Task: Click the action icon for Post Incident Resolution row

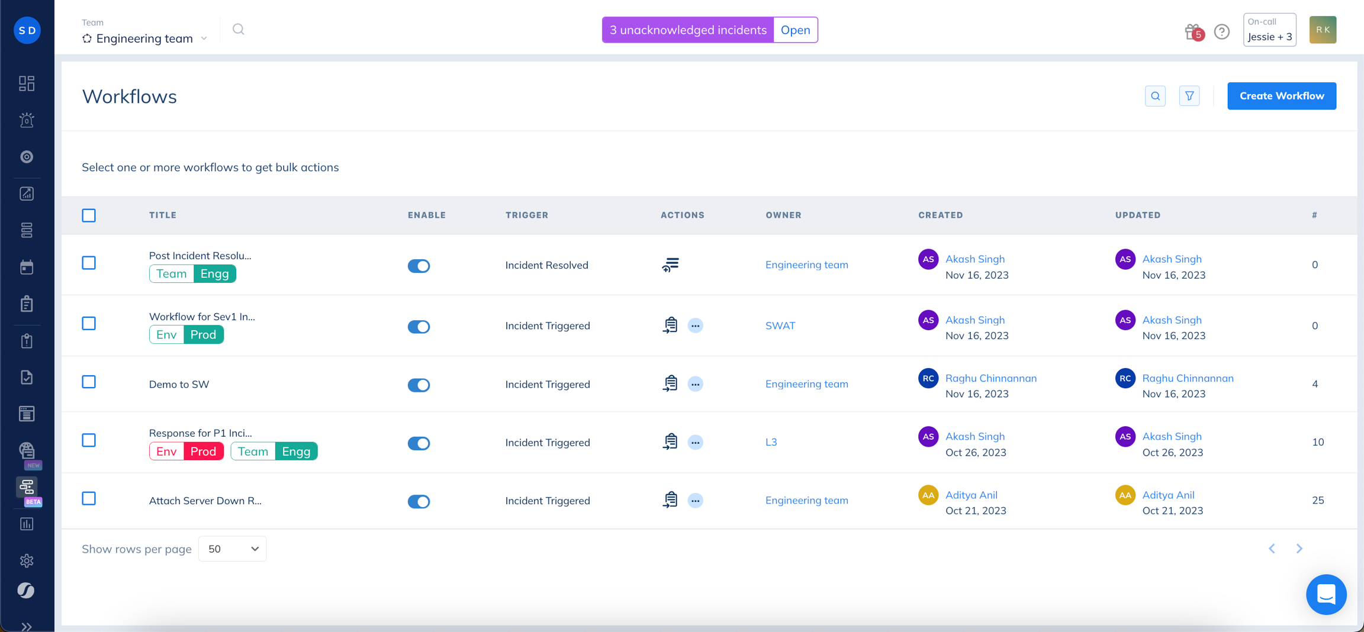Action: (670, 265)
